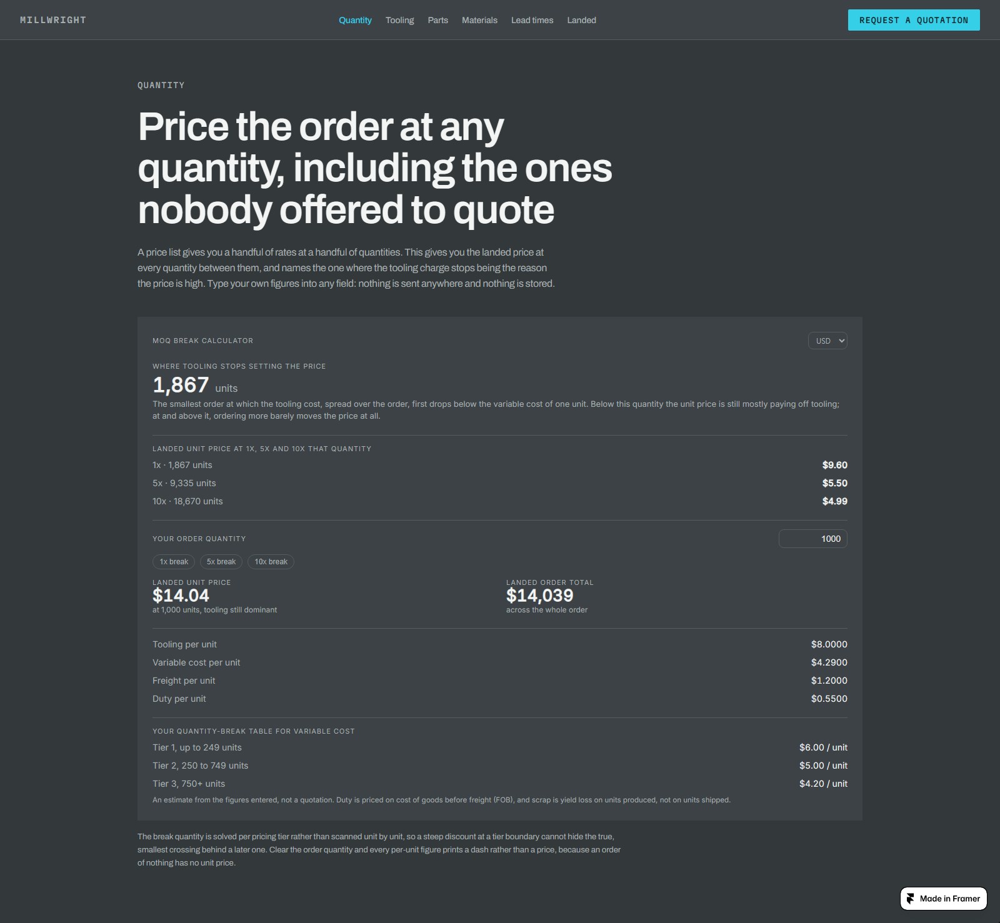Go to the Landed nav link

click(581, 20)
